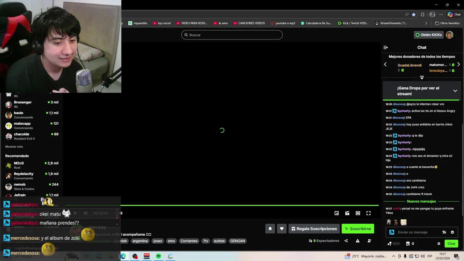This screenshot has width=464, height=261.
Task: Click the chat identity badge in message box
Action: click(391, 232)
